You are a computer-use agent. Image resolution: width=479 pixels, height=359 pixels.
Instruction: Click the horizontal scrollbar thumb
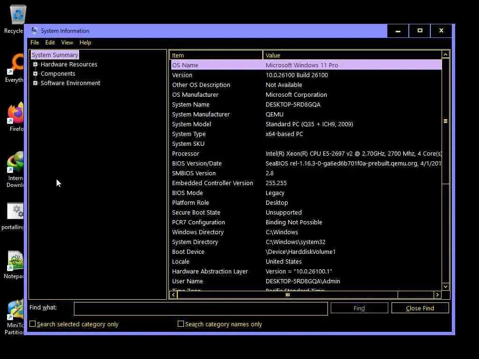pyautogui.click(x=288, y=294)
